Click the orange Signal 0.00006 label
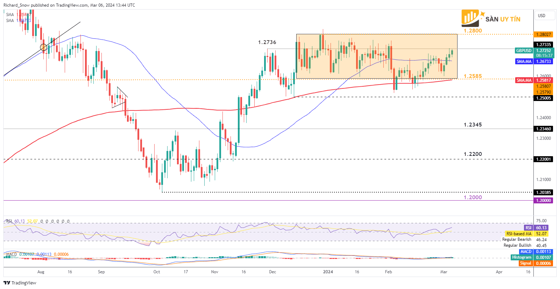Image resolution: width=560 pixels, height=289 pixels. point(536,263)
